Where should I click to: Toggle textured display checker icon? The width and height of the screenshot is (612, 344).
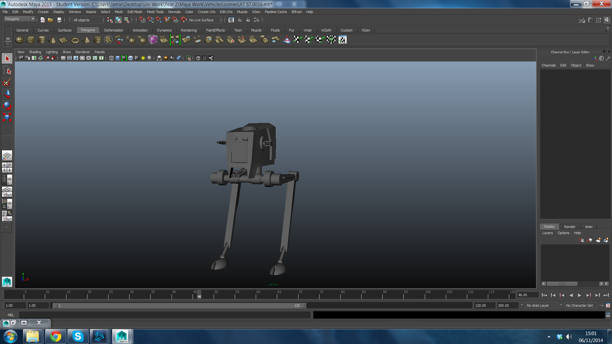(x=137, y=58)
